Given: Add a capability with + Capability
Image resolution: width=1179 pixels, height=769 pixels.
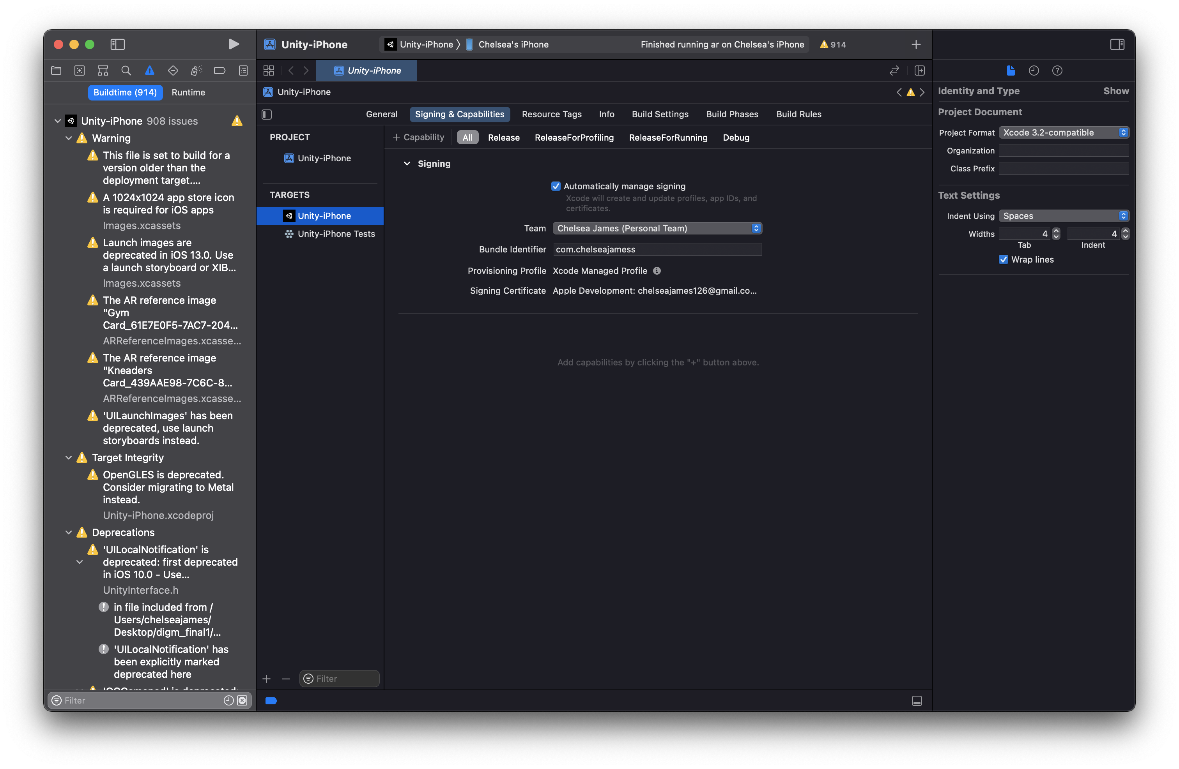Looking at the screenshot, I should (x=419, y=138).
